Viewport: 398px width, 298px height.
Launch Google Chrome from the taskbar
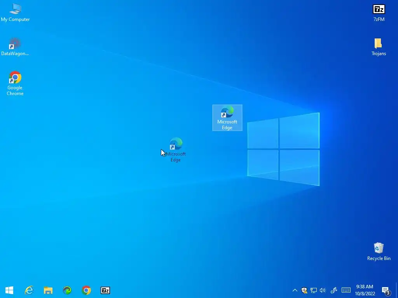tap(86, 290)
